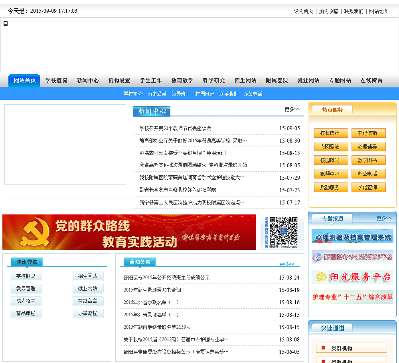399x363 pixels.
Task: Open notice 邵阳医专2015年公开招聘班主任成绩公示
Action: (x=167, y=278)
